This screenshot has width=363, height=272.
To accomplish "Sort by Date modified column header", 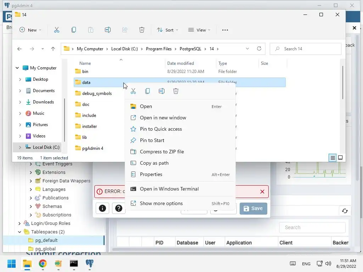I will click(180, 63).
